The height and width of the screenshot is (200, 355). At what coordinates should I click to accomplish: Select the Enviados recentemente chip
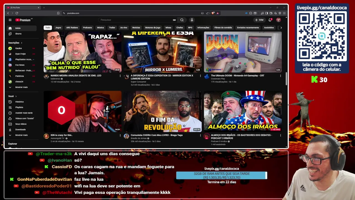[248, 27]
